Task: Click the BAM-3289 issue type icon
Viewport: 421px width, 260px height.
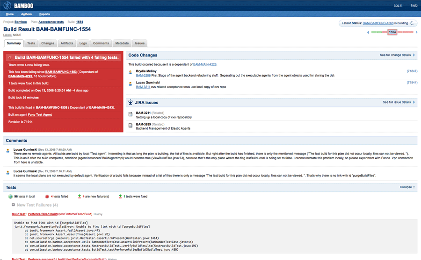Action: (x=131, y=126)
